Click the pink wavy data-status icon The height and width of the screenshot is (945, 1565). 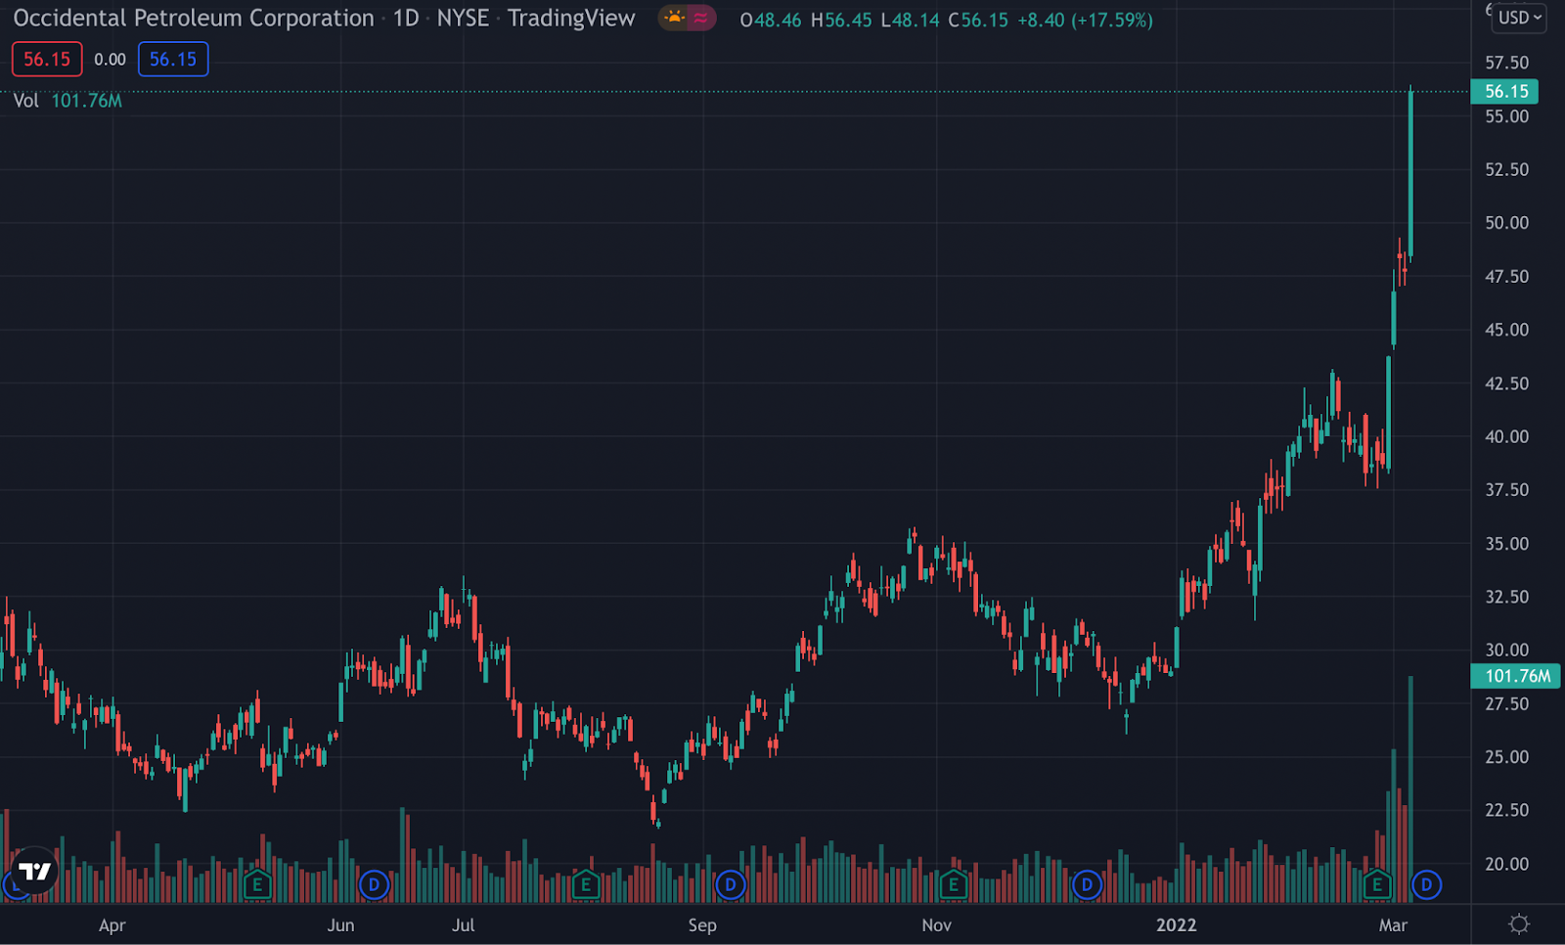700,18
